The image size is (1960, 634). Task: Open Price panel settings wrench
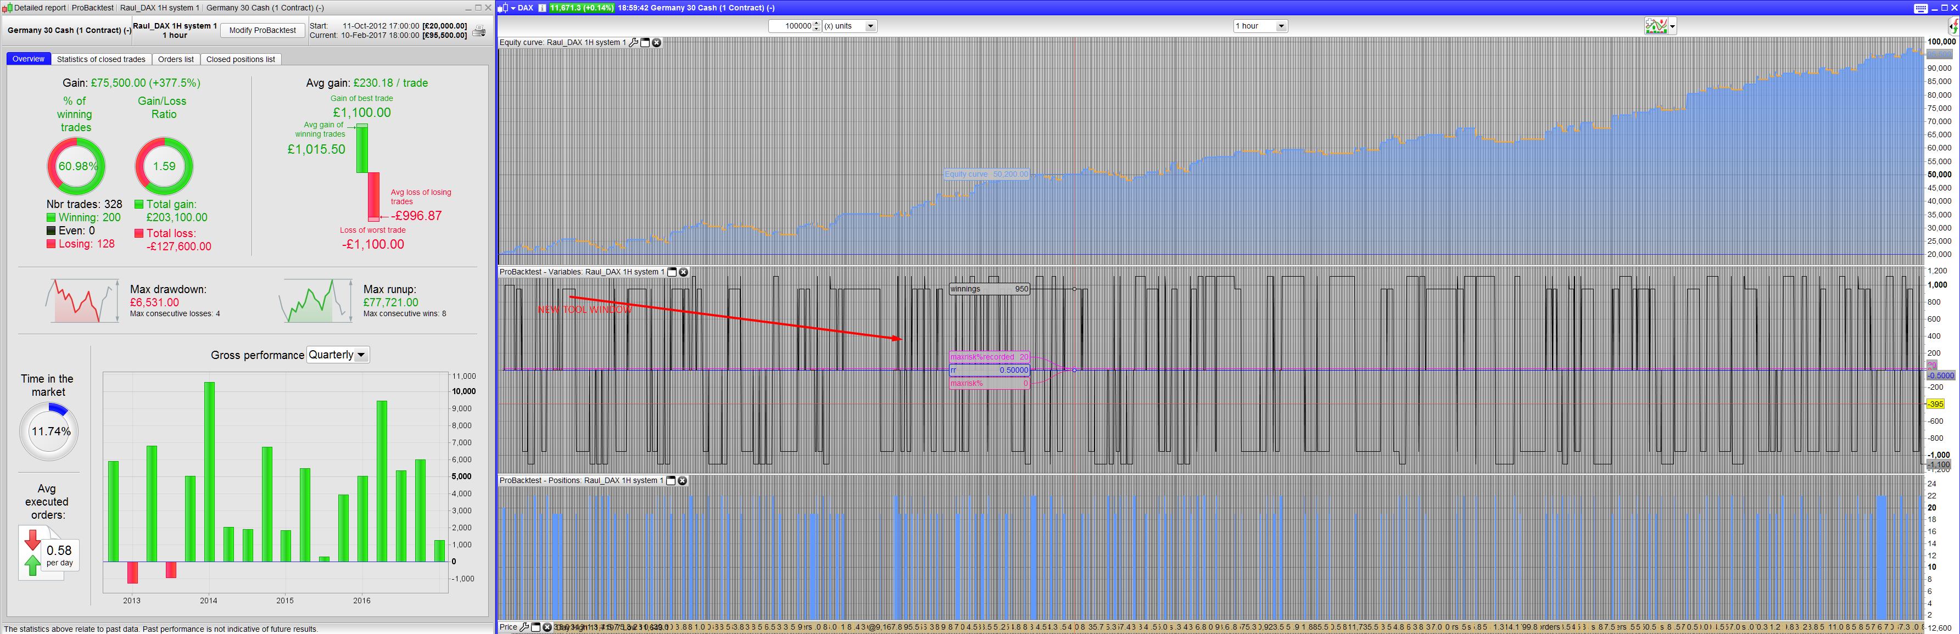point(524,627)
